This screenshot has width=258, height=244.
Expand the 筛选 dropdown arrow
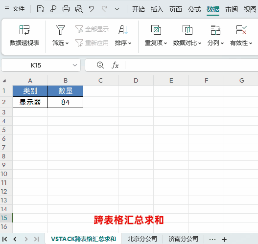pos(67,43)
